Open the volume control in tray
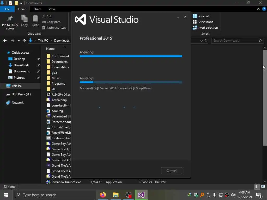267x200 pixels. click(233, 195)
